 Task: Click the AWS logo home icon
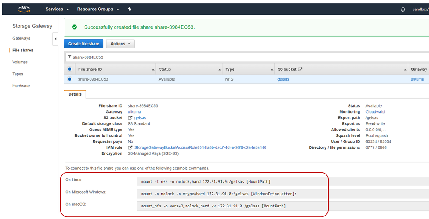coord(24,9)
